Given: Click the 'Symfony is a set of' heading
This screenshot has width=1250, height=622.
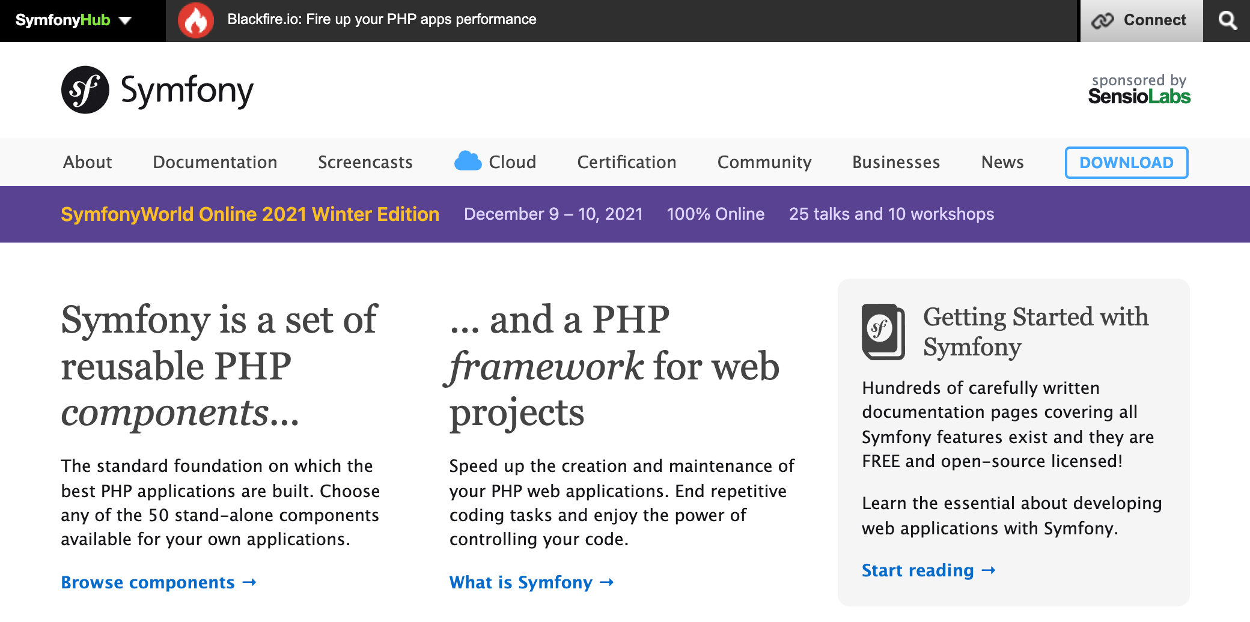Looking at the screenshot, I should click(x=220, y=366).
